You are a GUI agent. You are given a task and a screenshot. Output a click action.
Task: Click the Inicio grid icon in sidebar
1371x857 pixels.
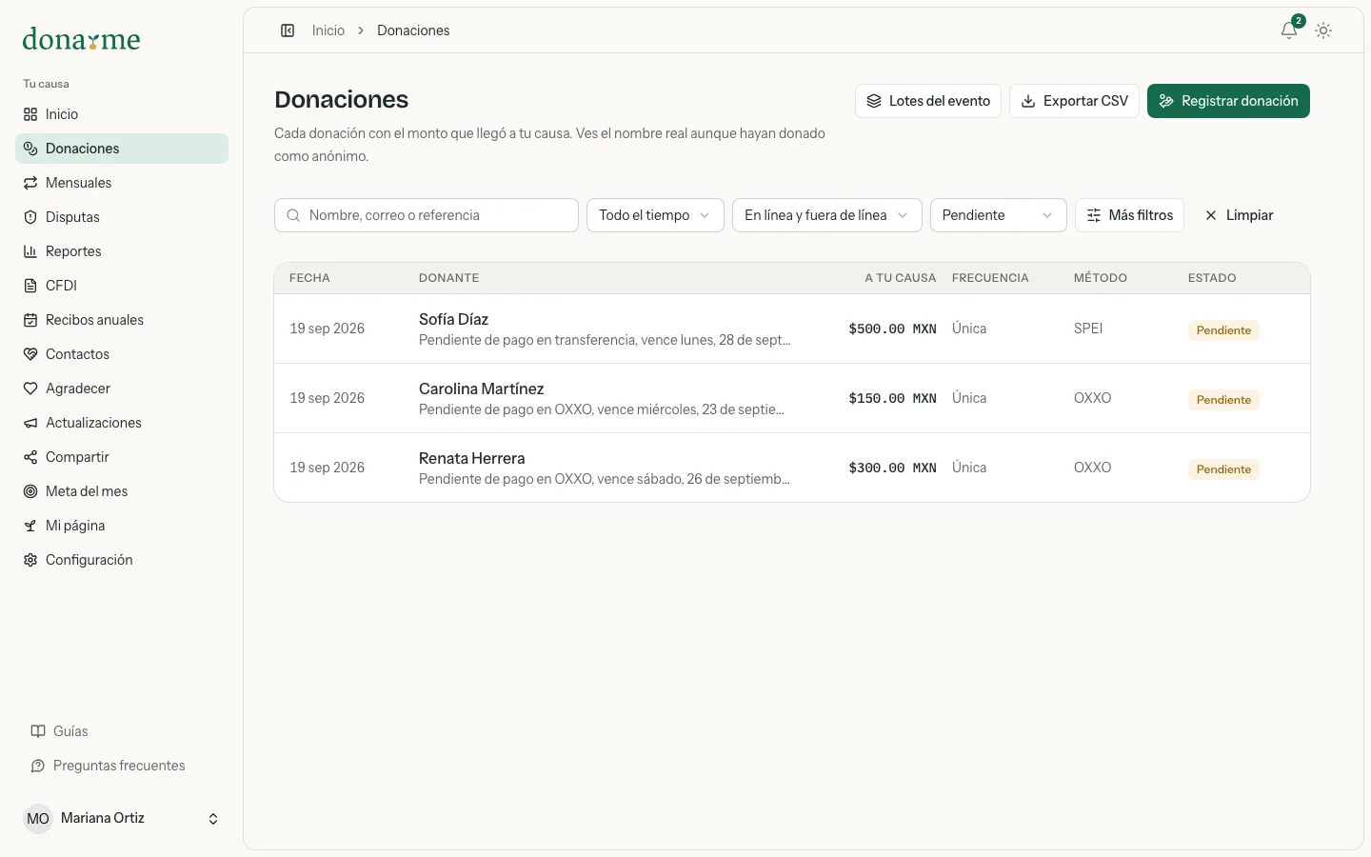pyautogui.click(x=30, y=114)
